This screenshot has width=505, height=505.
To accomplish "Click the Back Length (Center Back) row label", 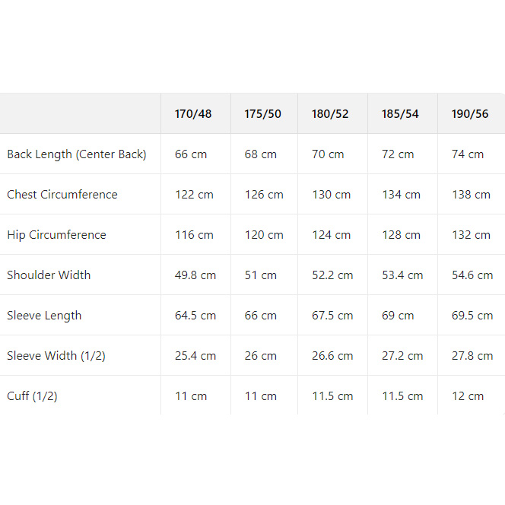I will click(x=77, y=154).
